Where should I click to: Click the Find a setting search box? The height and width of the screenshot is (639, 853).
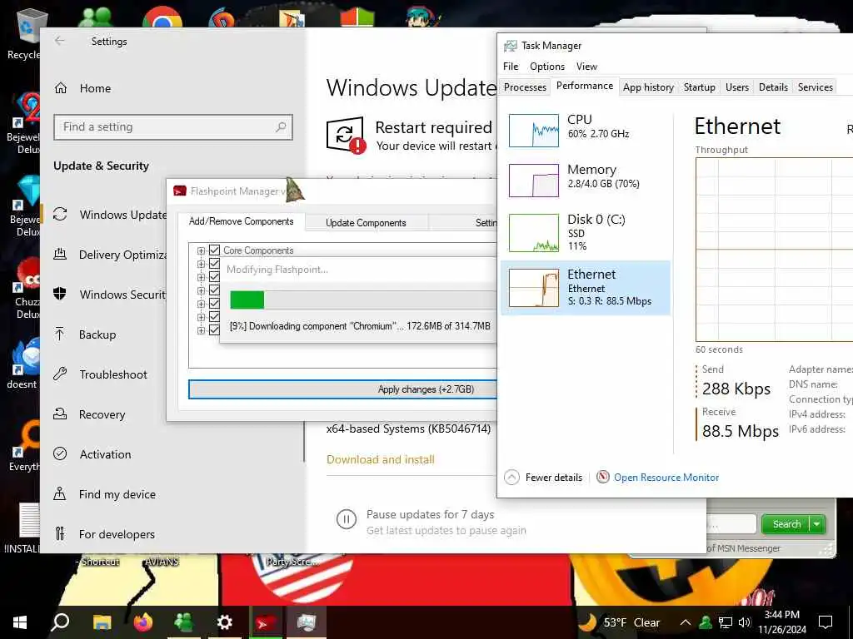coord(173,127)
